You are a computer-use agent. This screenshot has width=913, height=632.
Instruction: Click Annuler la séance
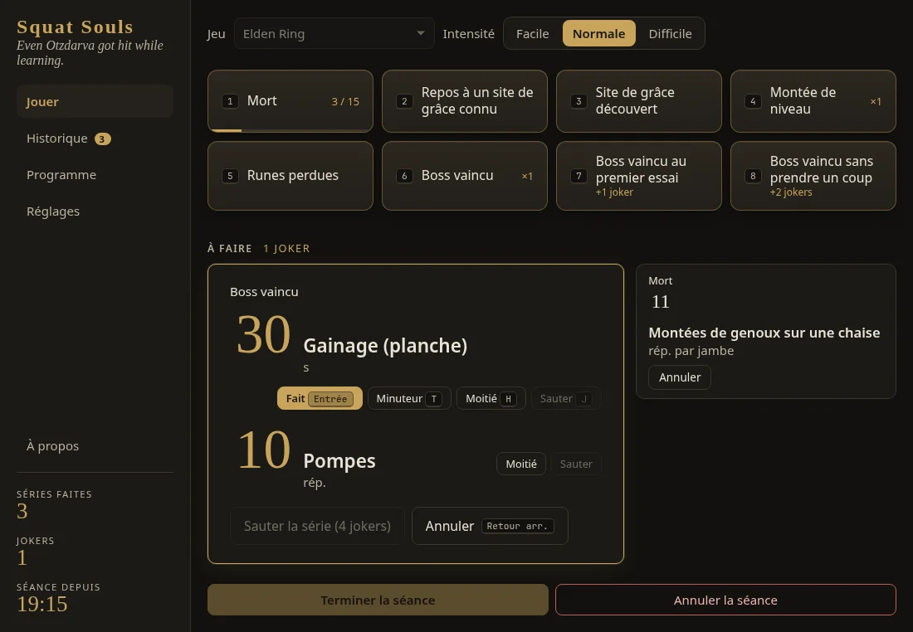click(725, 600)
